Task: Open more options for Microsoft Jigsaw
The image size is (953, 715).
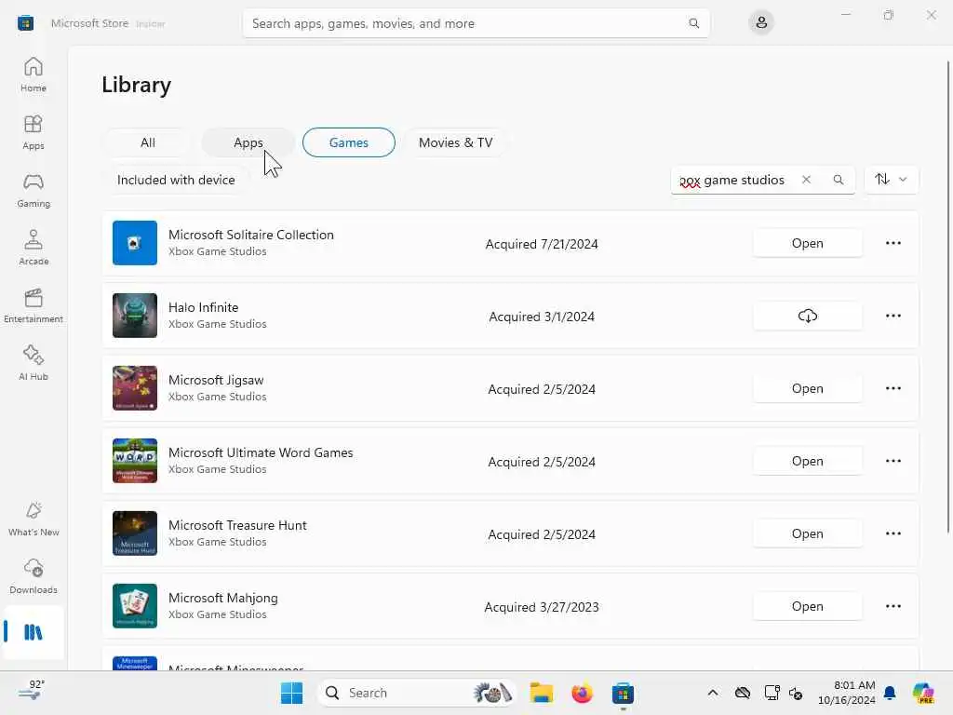Action: click(893, 388)
